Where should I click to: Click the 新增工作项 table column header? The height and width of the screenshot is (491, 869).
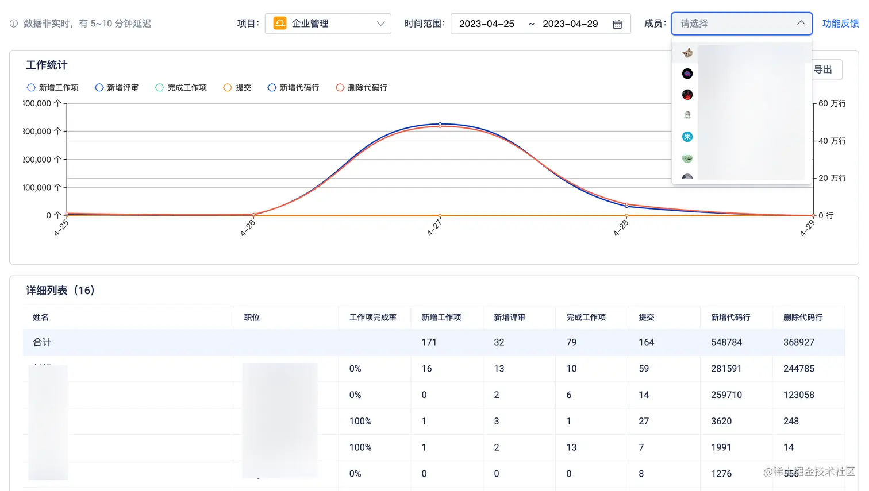pos(441,318)
